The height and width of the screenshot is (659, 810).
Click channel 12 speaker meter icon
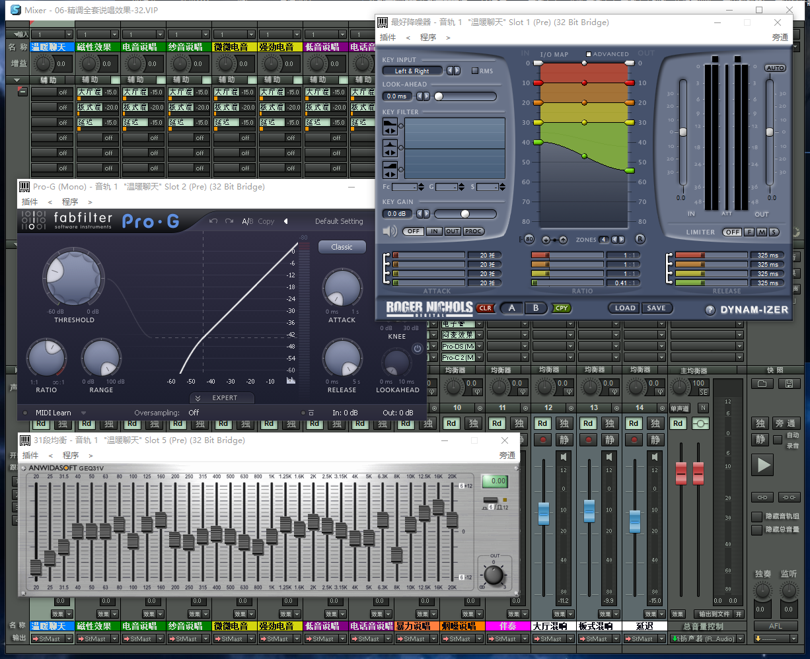coord(564,457)
